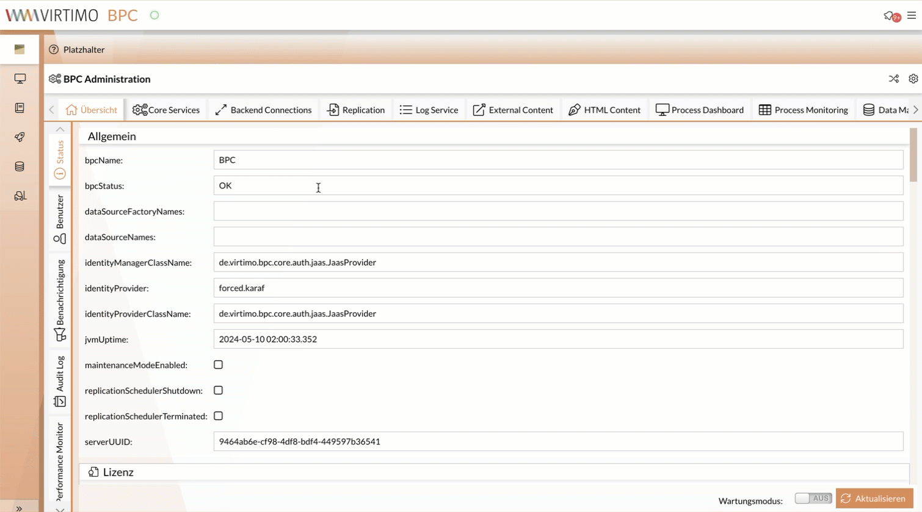Switch the Wartungsmodus toggle on
The width and height of the screenshot is (922, 512).
tap(813, 499)
